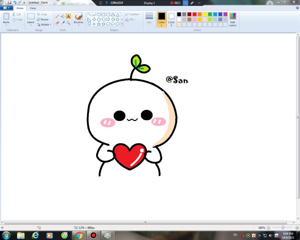Choose the Oval callout shape
Viewport: 300px width, 240px height.
(113, 24)
